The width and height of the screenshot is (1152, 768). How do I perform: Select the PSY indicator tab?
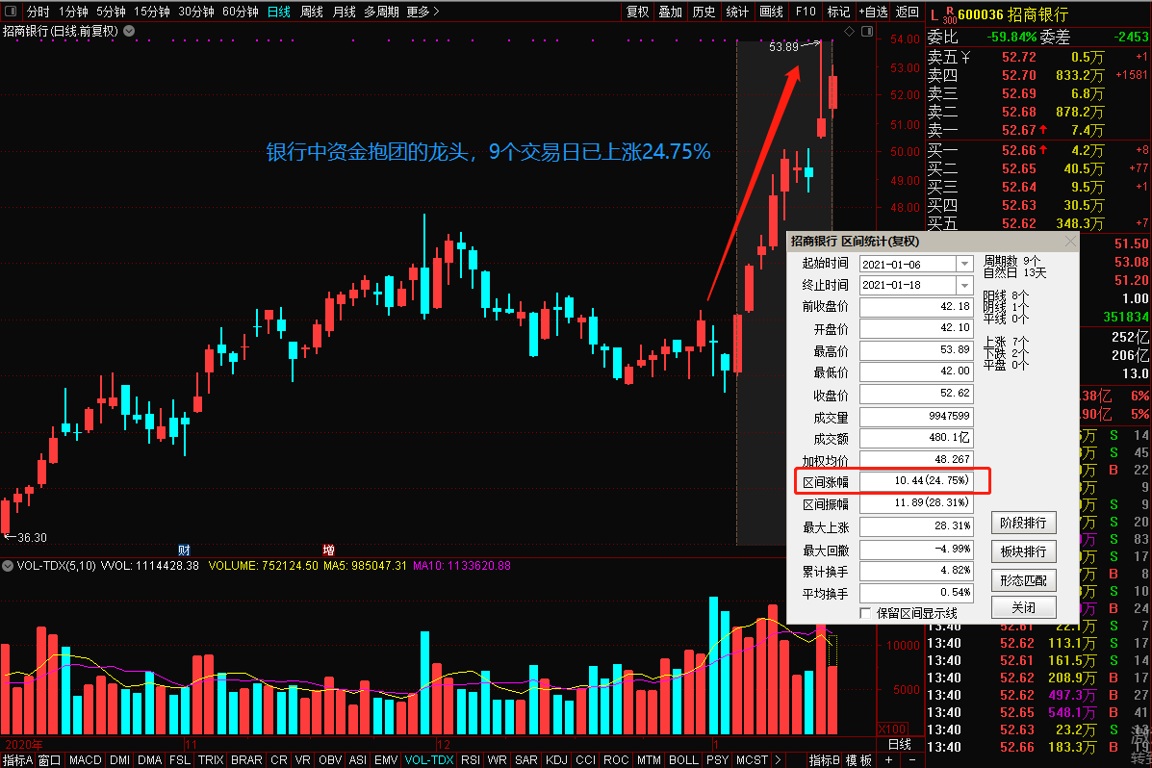click(717, 760)
